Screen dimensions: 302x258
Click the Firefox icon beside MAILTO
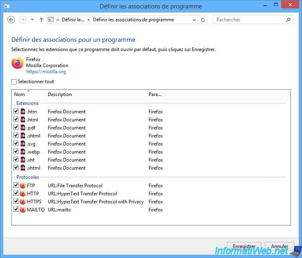click(x=23, y=209)
